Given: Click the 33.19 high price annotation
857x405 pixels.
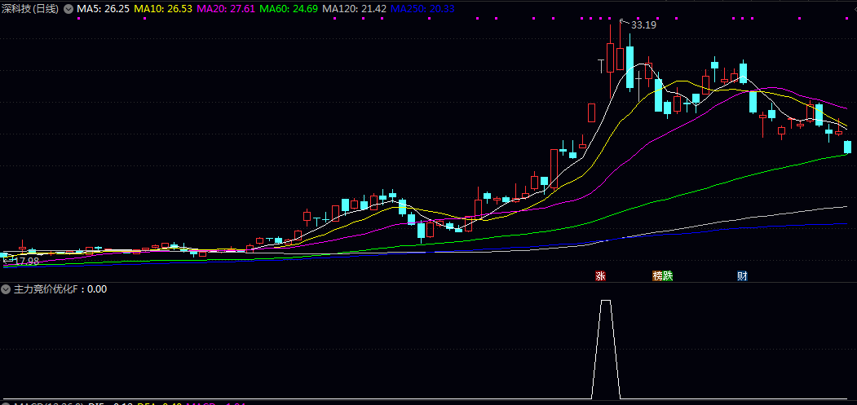Looking at the screenshot, I should [643, 24].
